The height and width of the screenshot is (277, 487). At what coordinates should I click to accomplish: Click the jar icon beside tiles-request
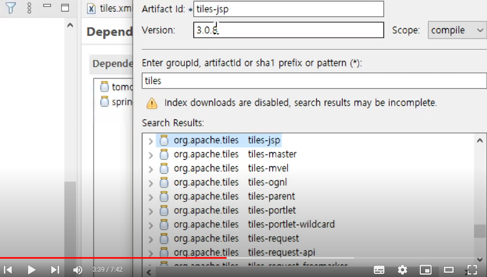164,238
